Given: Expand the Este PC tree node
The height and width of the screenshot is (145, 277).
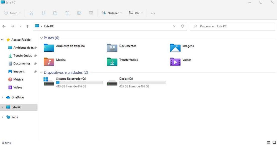Looking at the screenshot, I should coord(2,107).
